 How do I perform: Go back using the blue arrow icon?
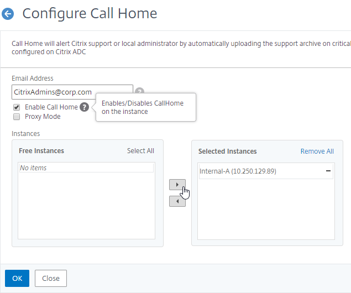8,14
